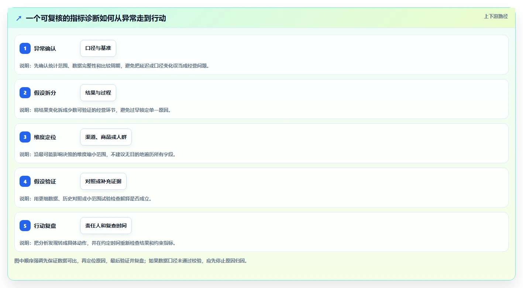This screenshot has width=523, height=288.
Task: Click description starting 将结果变化拆成少数
Action: [x=95, y=110]
